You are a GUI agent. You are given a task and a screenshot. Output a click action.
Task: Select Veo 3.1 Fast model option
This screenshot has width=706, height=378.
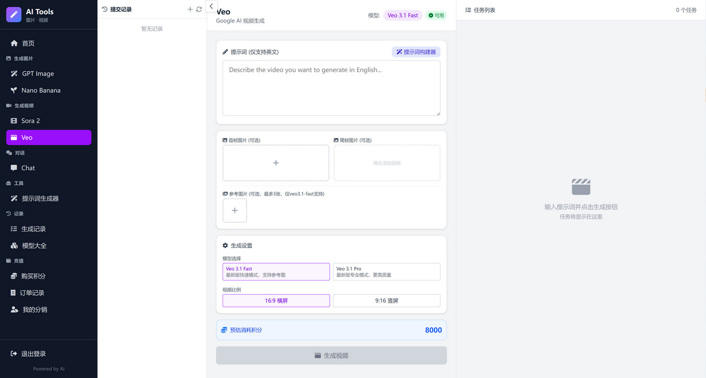point(276,272)
